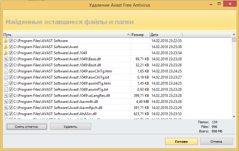
Task: Toggle the aswInfTg.txt checkbox
Action: (x=11, y=89)
